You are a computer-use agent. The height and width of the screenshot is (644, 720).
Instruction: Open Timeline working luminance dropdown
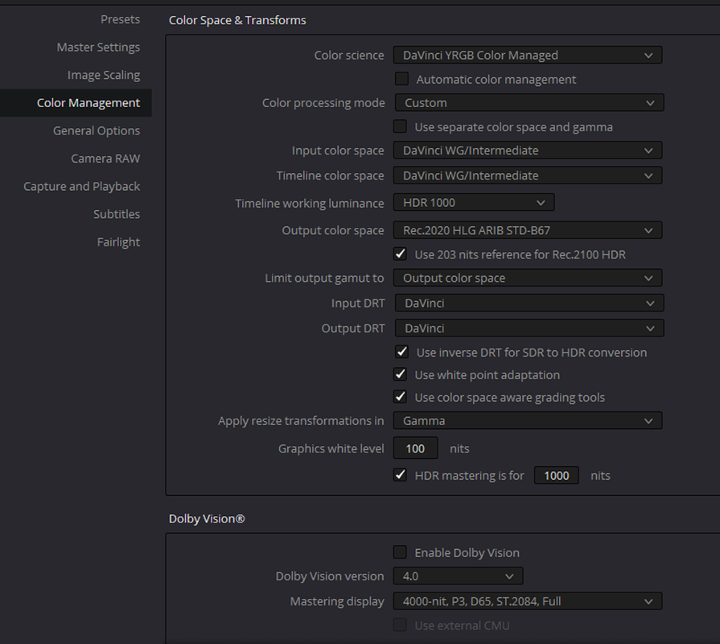click(x=474, y=203)
